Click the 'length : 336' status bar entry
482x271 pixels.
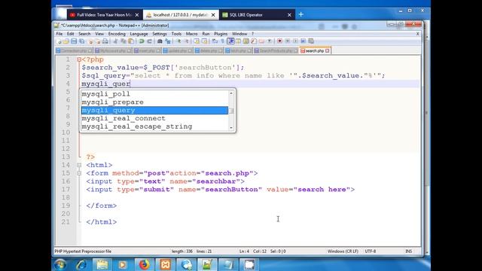point(182,251)
